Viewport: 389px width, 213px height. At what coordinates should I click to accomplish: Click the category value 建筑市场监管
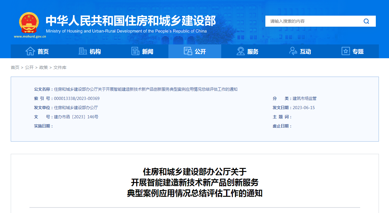(305, 98)
